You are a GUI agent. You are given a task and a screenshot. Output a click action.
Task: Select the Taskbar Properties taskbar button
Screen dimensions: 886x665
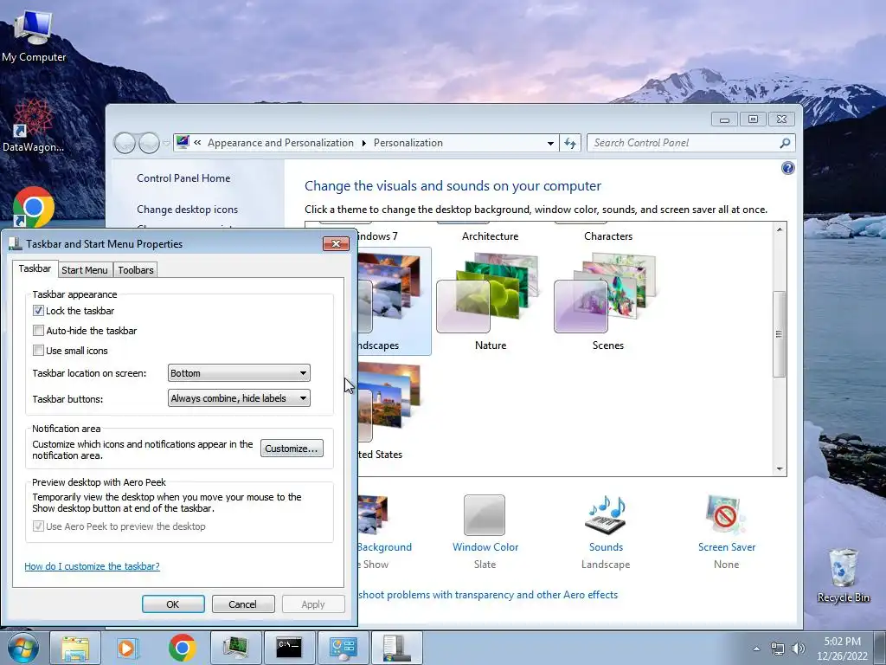coord(396,648)
